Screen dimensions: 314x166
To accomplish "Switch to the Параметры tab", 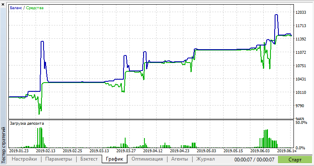I will point(59,159).
